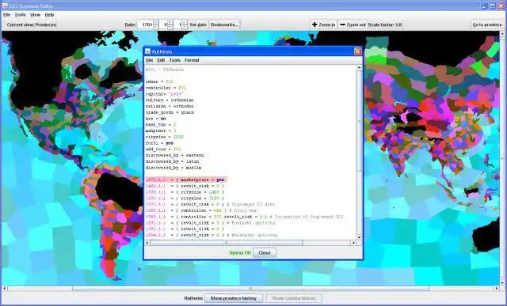Click 'Current view: Provinces' label

[32, 25]
